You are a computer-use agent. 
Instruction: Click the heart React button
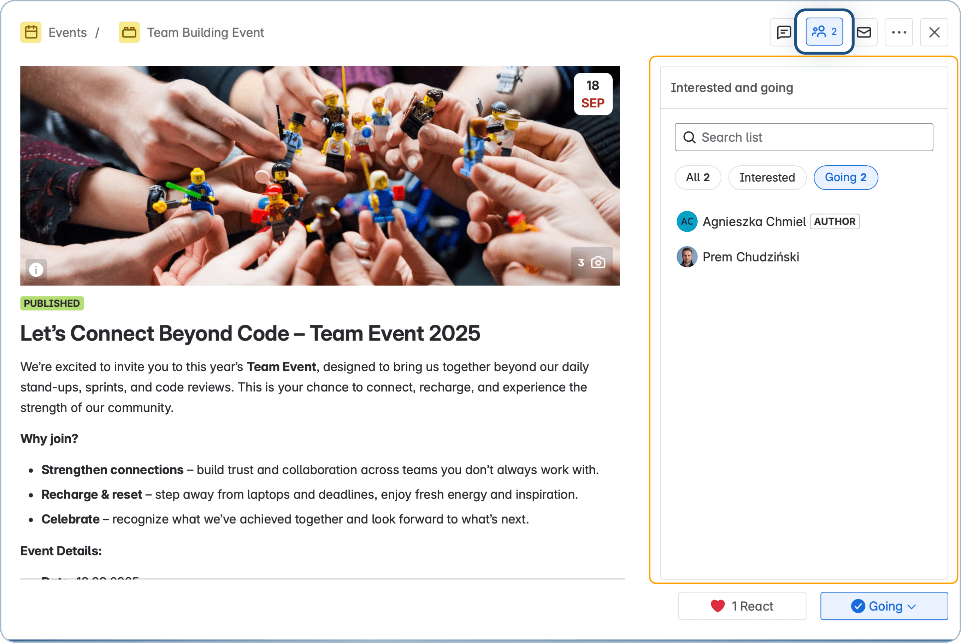click(x=742, y=606)
